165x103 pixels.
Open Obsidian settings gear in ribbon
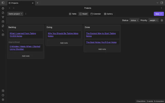[x=3, y=99]
